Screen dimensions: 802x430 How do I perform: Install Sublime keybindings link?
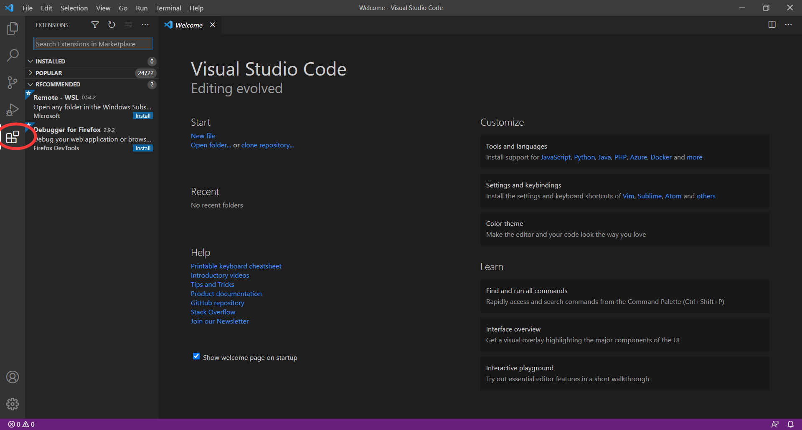click(650, 196)
